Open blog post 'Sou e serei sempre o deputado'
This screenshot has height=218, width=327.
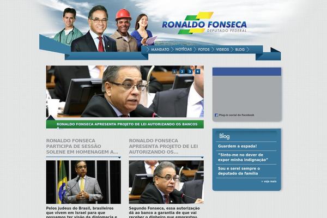tap(239, 171)
